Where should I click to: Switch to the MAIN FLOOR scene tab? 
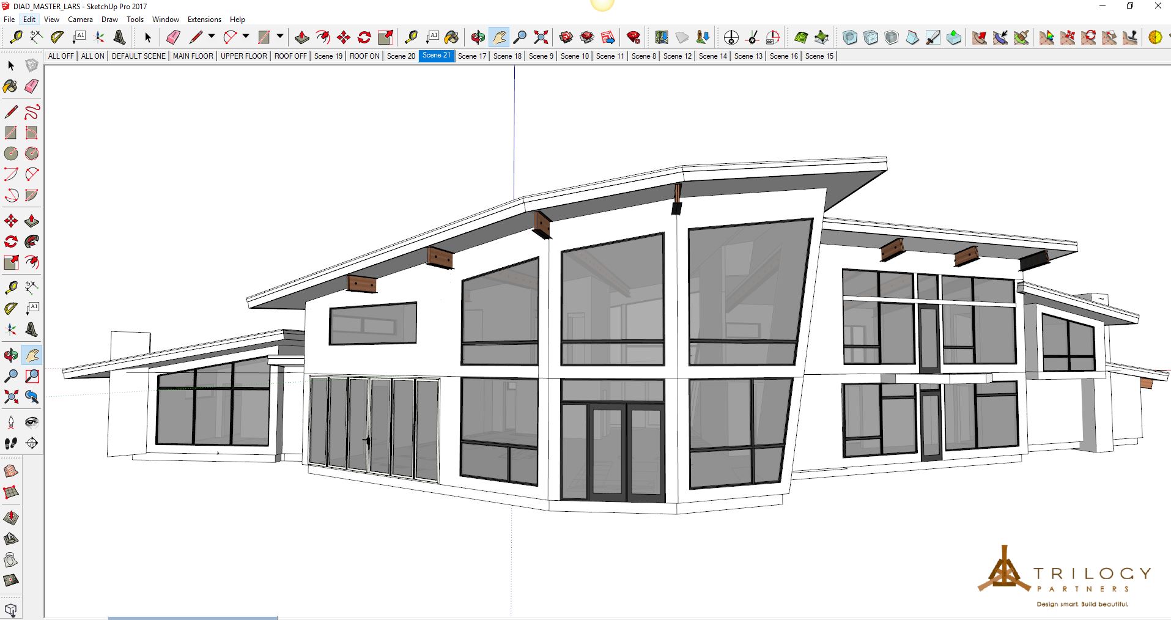click(193, 56)
